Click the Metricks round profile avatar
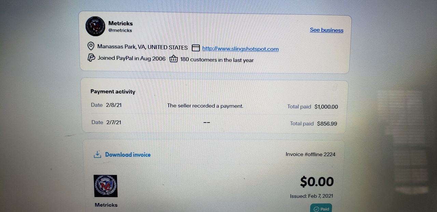437x212 pixels. tap(95, 26)
